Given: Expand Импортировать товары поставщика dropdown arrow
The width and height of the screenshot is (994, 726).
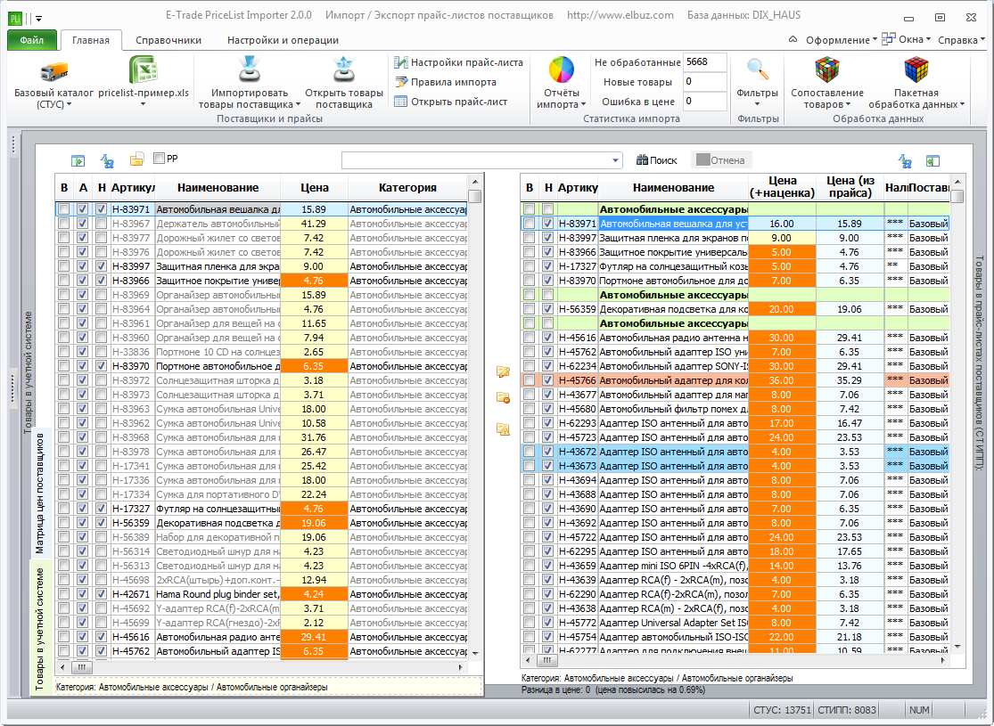Looking at the screenshot, I should pyautogui.click(x=298, y=104).
